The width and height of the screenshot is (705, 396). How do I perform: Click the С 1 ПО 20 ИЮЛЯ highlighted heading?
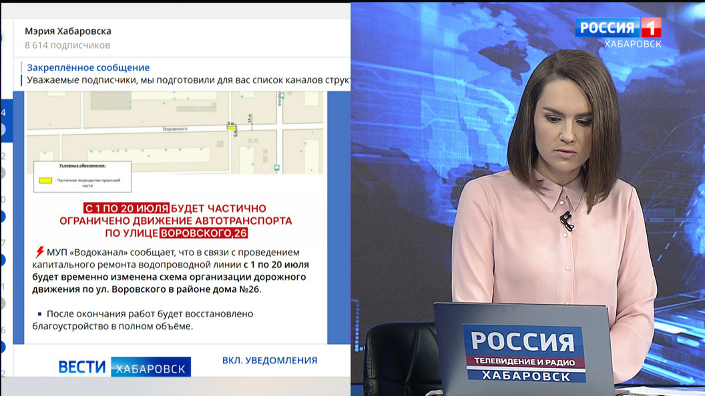(126, 208)
